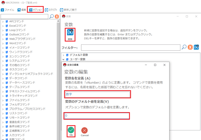
Task: Select データベースコマンド folder icon
Action: [7, 83]
